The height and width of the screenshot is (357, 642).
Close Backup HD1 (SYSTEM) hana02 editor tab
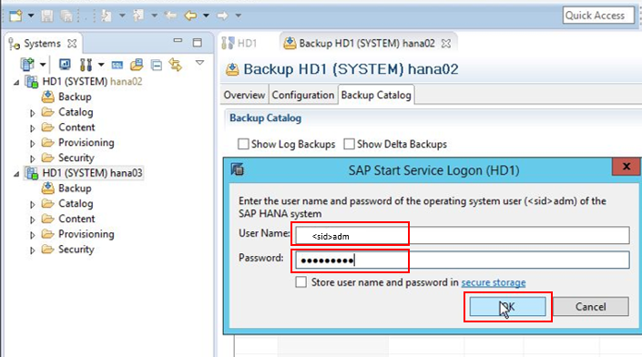[x=446, y=44]
